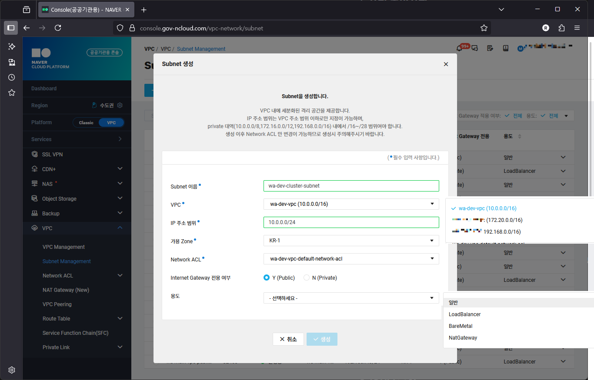Open the blue M user avatar

[x=520, y=49]
